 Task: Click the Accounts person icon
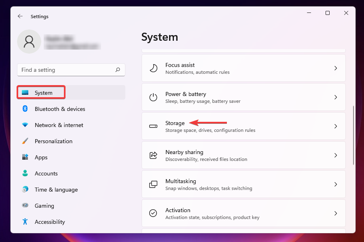point(25,173)
